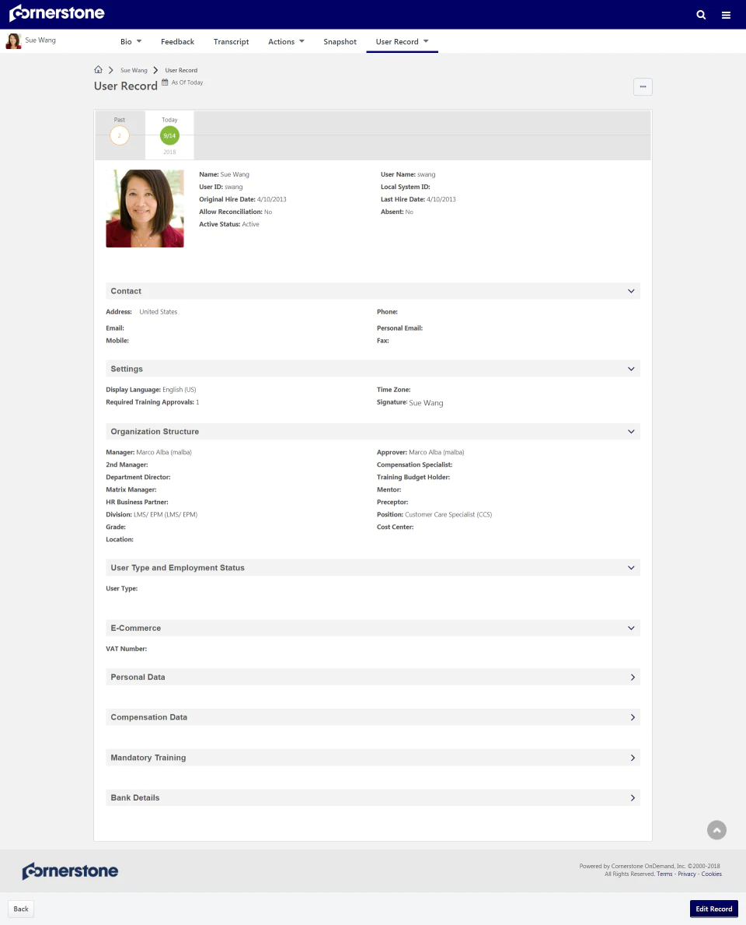Follow the Privacy footer link
This screenshot has height=925, width=746.
tap(686, 874)
